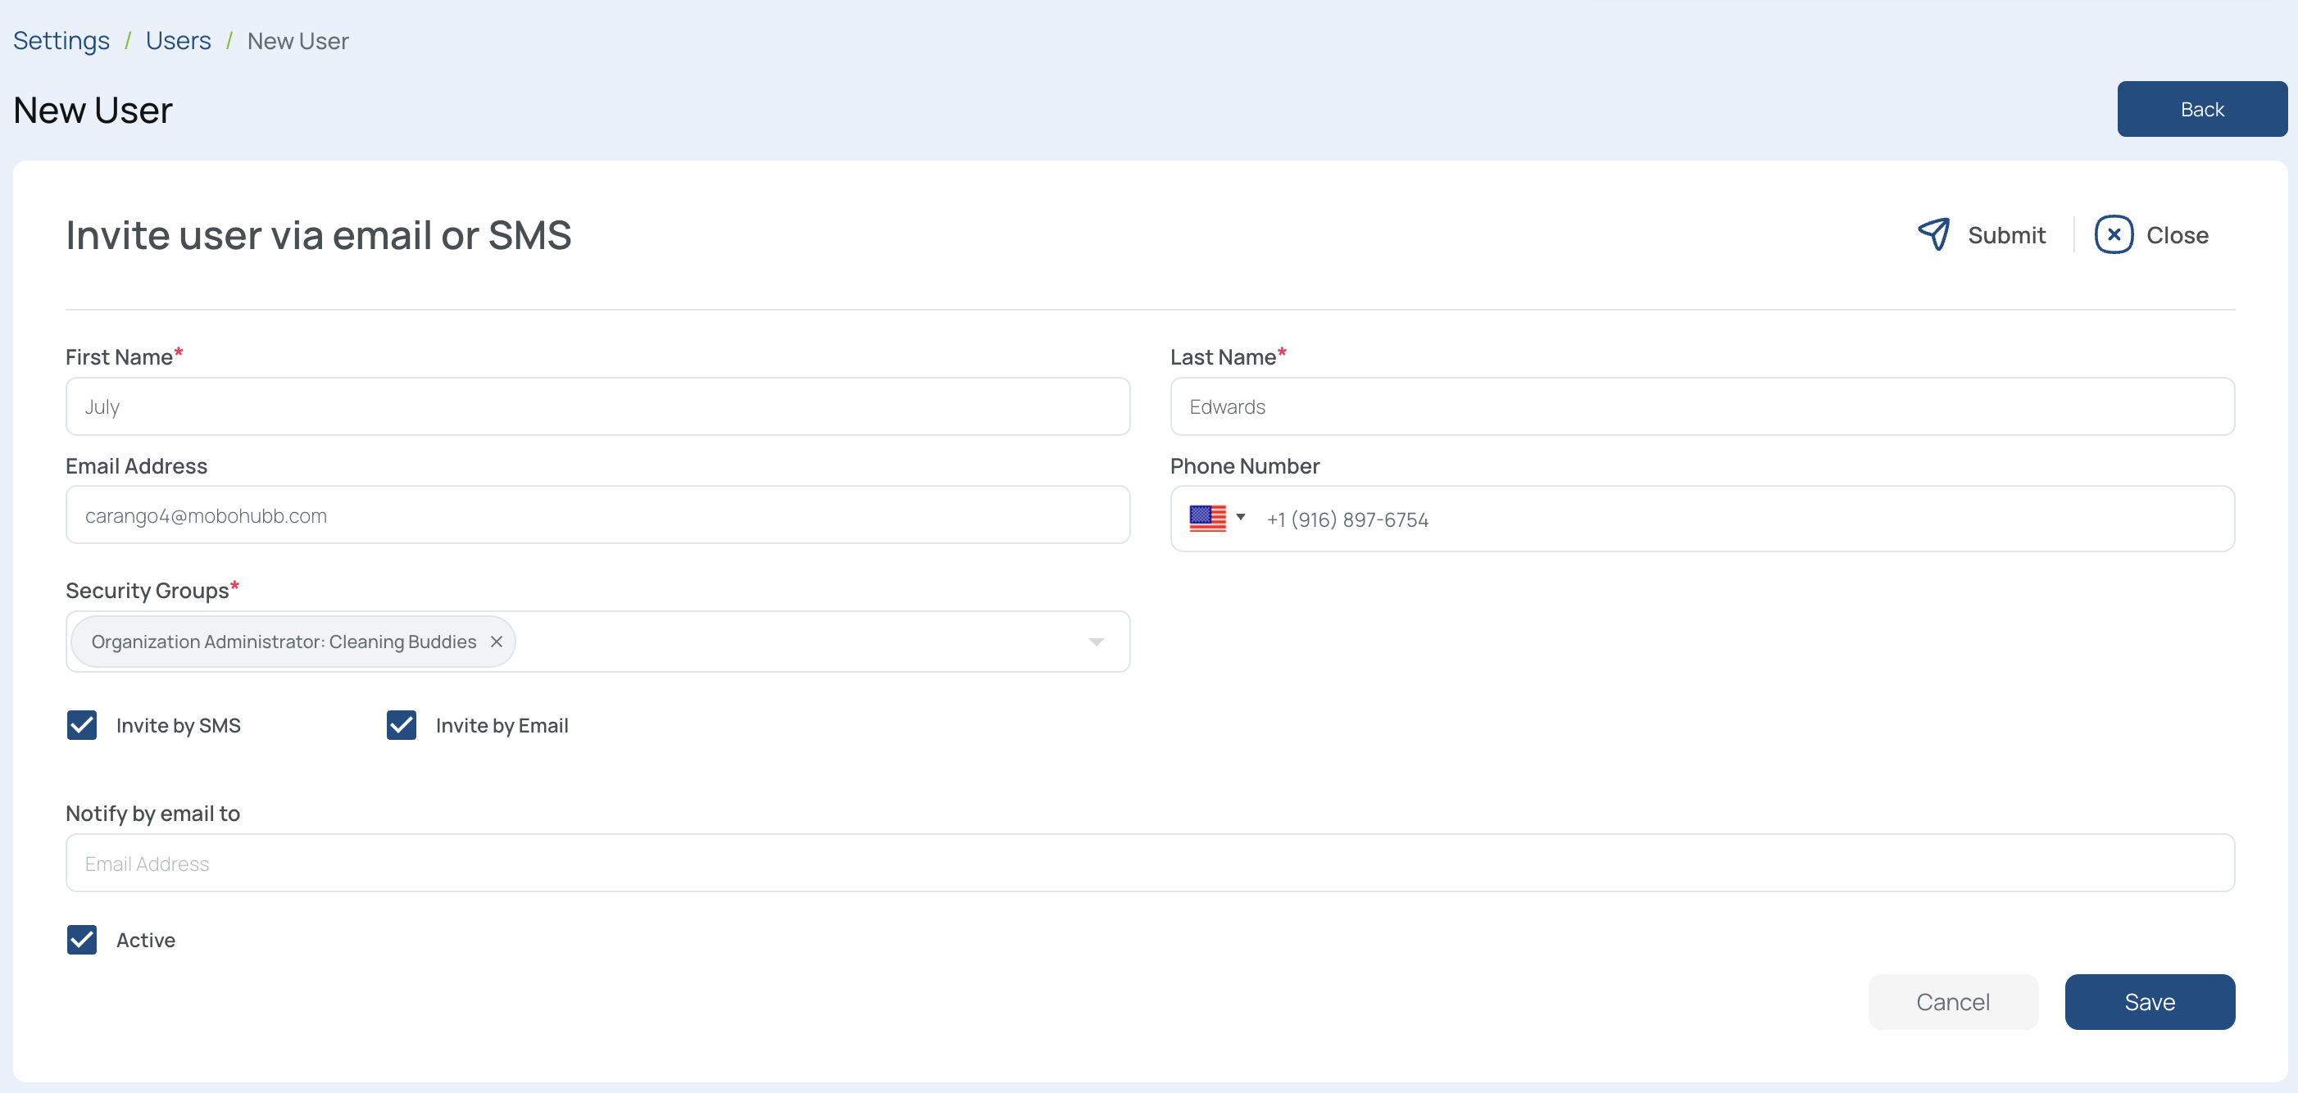Uncheck Invite by Email checkbox
2298x1093 pixels.
point(402,725)
